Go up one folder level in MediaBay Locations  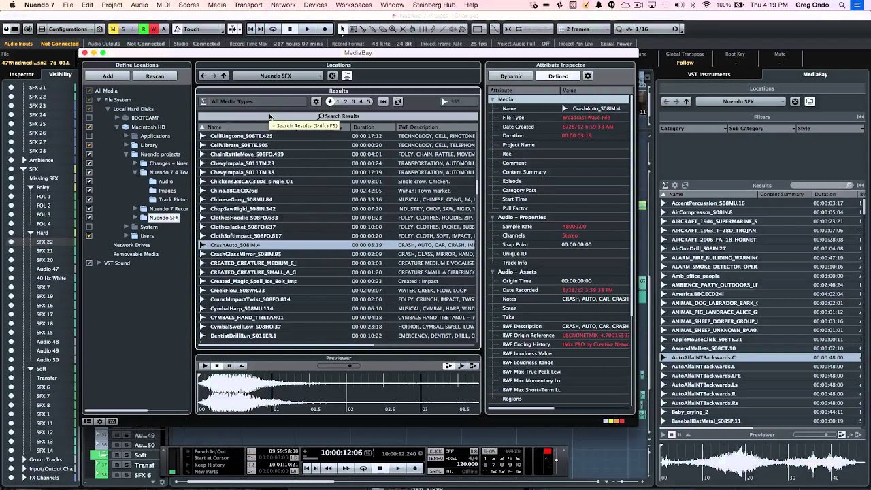pos(223,76)
